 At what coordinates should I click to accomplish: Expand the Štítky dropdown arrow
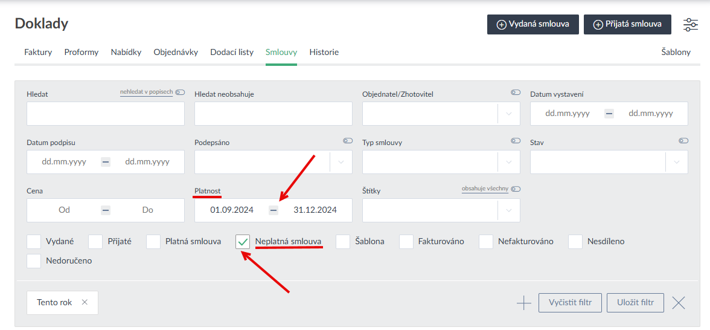508,210
